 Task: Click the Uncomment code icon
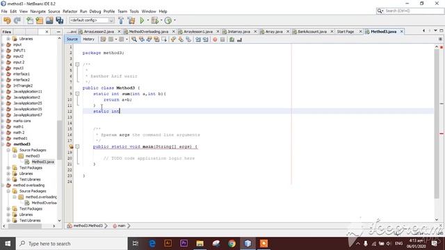coord(239,40)
